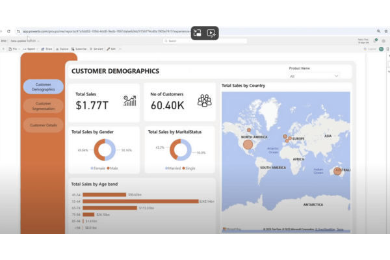Viewport: 390px width, 260px height.
Task: Click the 50.16% label on gender chart
Action: click(126, 150)
